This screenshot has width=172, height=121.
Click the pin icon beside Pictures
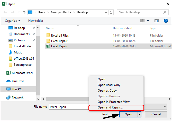point(34,40)
